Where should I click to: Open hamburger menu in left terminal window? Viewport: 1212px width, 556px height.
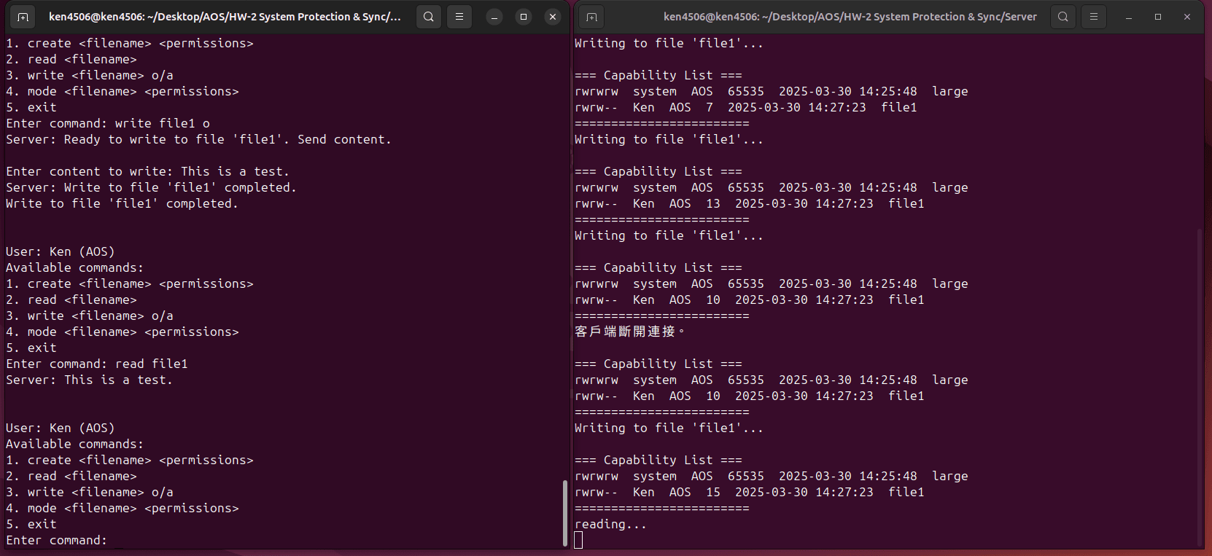(x=459, y=17)
